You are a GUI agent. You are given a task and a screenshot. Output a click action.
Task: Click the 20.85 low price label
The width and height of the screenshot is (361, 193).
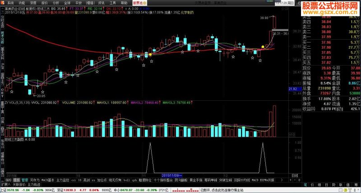coord(41,96)
